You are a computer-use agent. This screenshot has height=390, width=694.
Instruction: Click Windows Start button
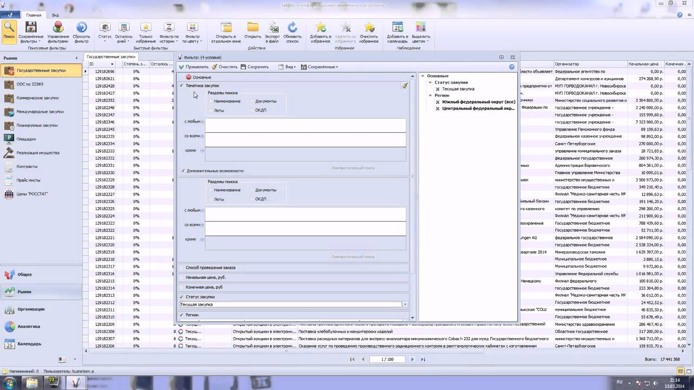pyautogui.click(x=9, y=382)
